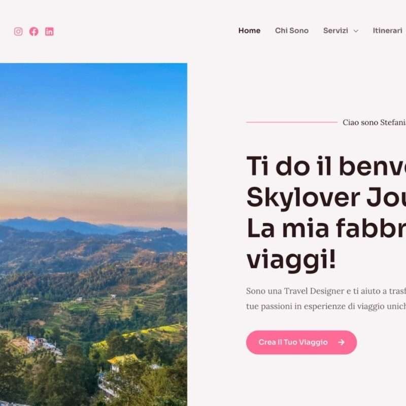Open the Facebook page icon

(x=33, y=31)
